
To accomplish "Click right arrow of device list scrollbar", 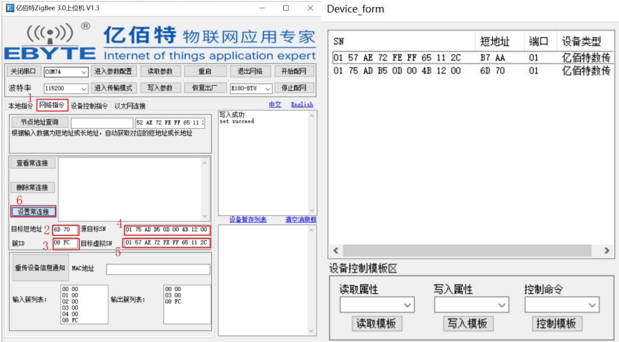I will pyautogui.click(x=606, y=250).
